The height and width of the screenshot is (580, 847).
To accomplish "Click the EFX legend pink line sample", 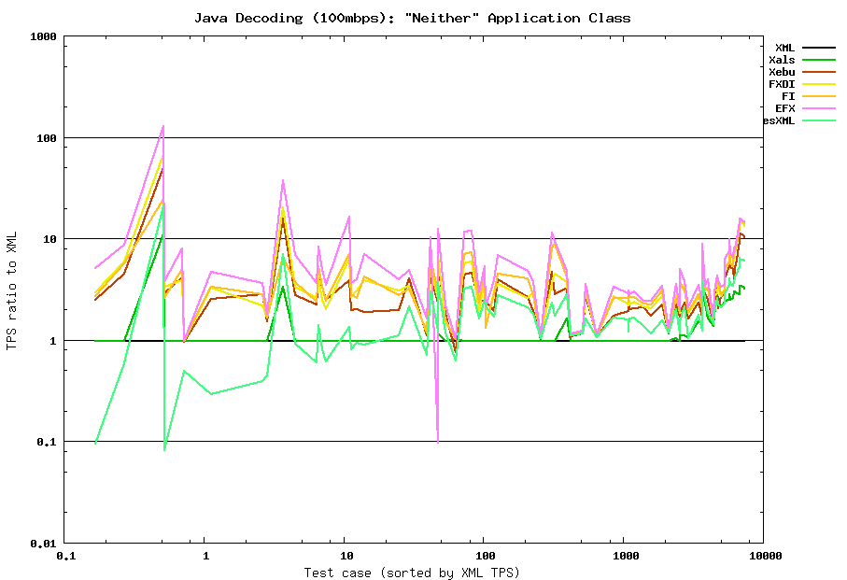I will (819, 108).
